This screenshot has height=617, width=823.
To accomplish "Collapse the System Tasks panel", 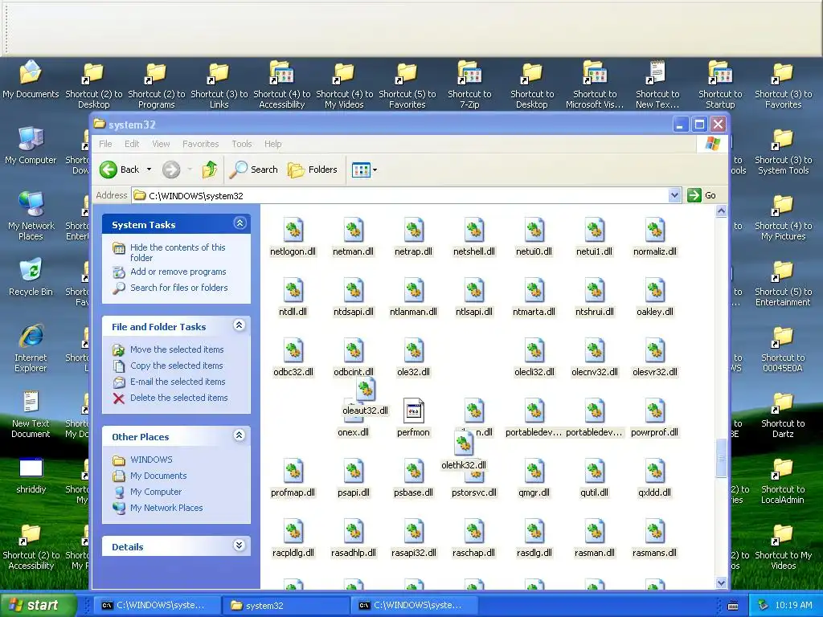I will 240,223.
